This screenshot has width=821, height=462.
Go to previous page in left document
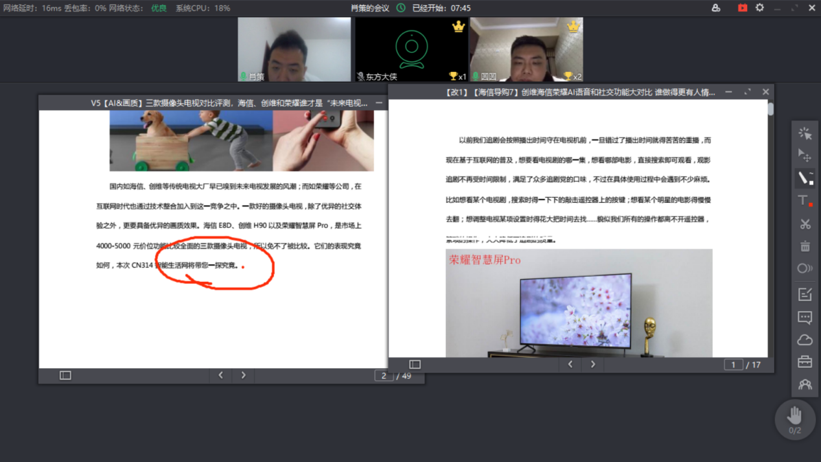tap(220, 375)
